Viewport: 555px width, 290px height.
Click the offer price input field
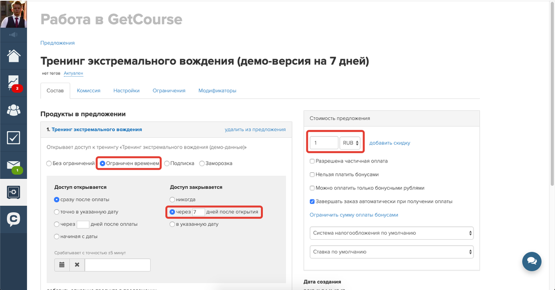click(x=324, y=143)
